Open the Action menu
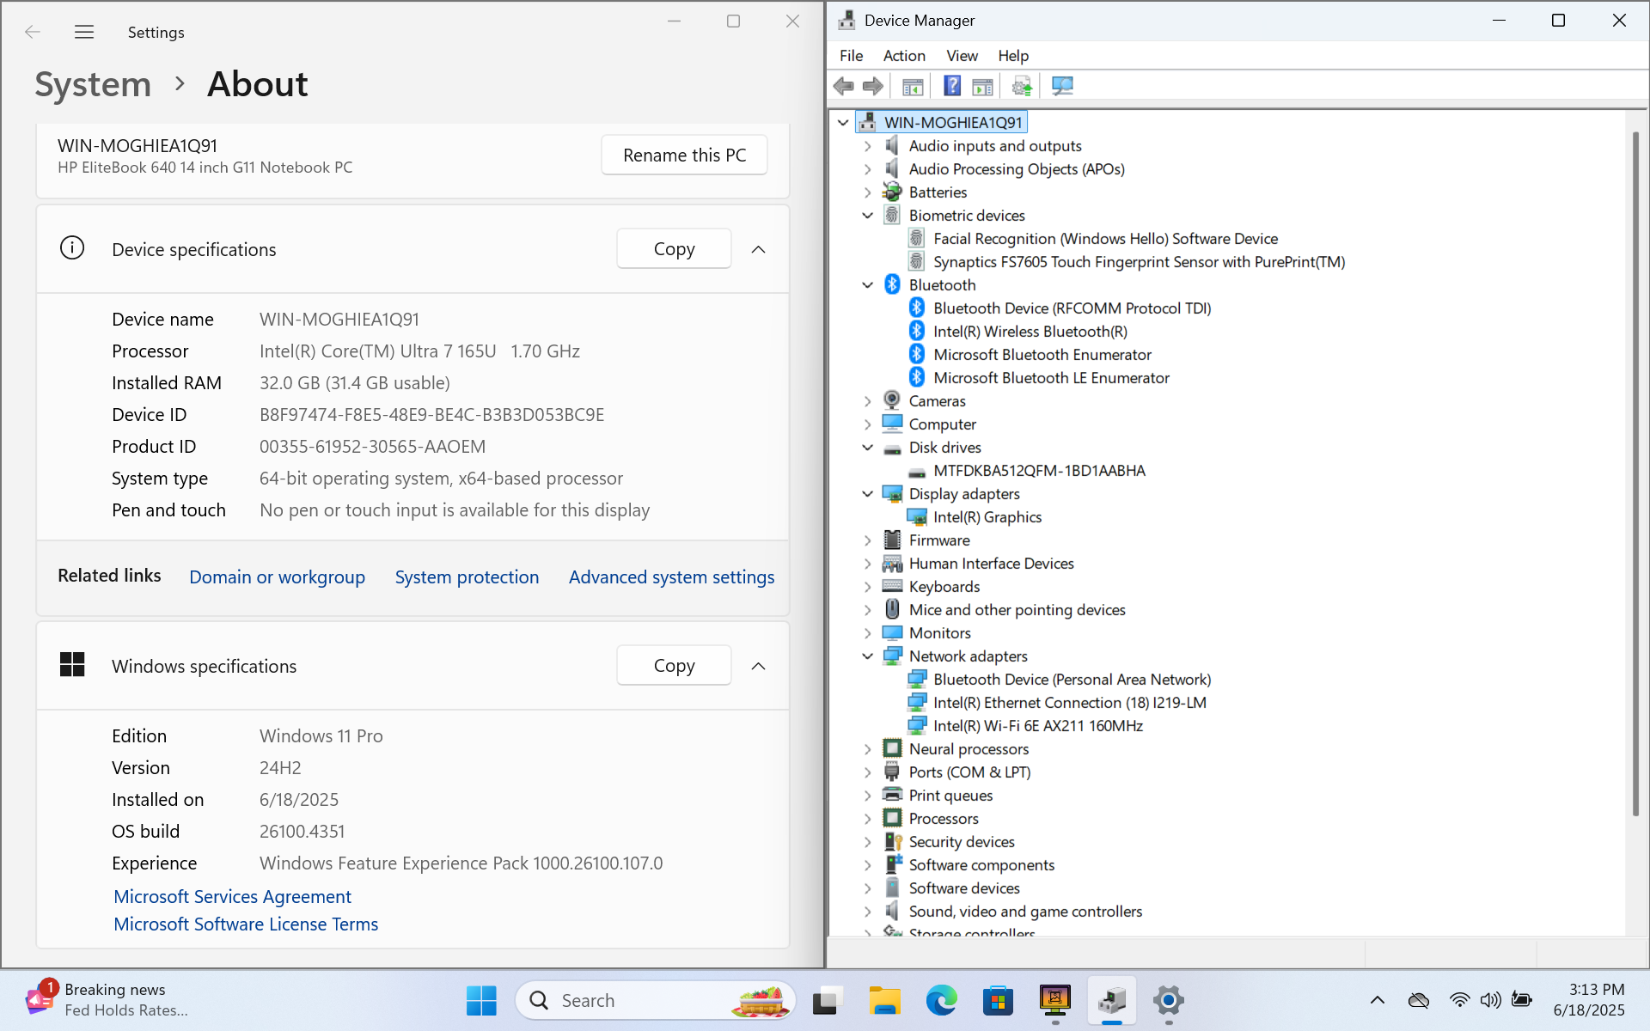Image resolution: width=1650 pixels, height=1031 pixels. point(903,56)
